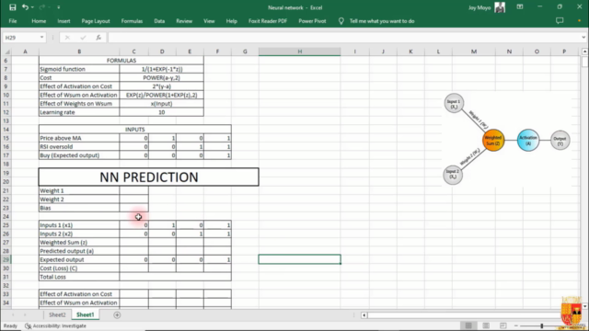Image resolution: width=589 pixels, height=331 pixels.
Task: Open Customize Quick Access Toolbar dropdown
Action: [59, 7]
